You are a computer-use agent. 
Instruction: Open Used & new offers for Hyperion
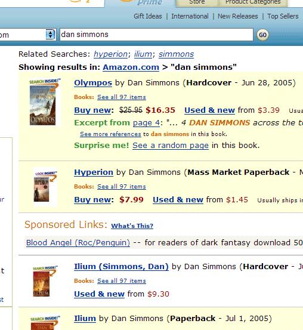pyautogui.click(x=178, y=200)
